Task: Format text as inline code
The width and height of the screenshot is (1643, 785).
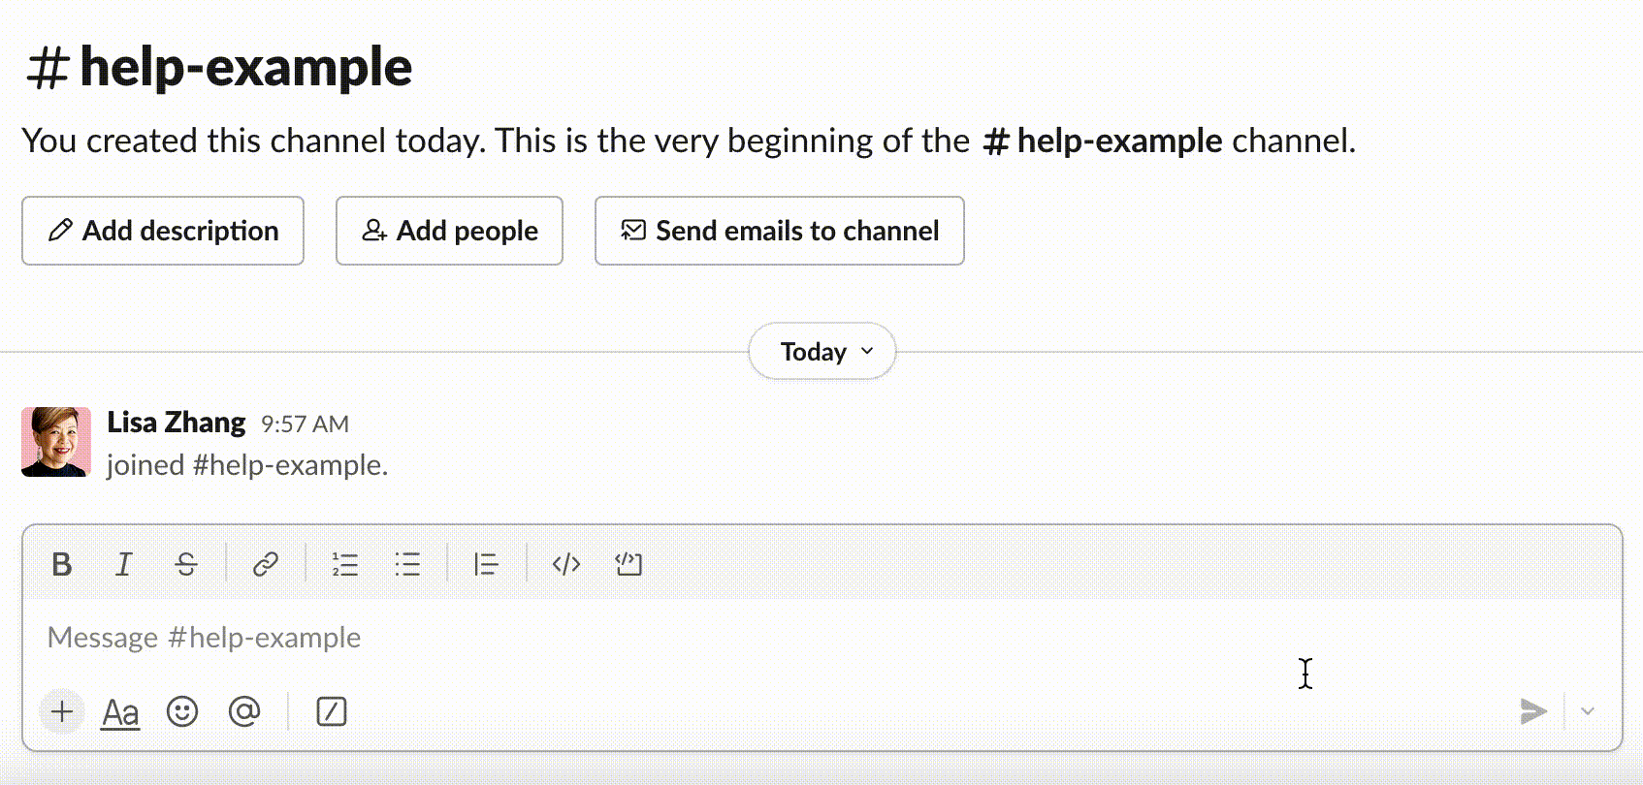Action: (x=566, y=564)
